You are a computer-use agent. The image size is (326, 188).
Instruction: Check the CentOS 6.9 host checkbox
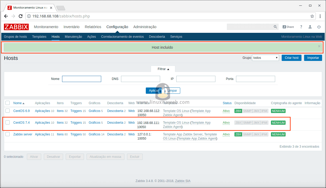(x=8, y=111)
